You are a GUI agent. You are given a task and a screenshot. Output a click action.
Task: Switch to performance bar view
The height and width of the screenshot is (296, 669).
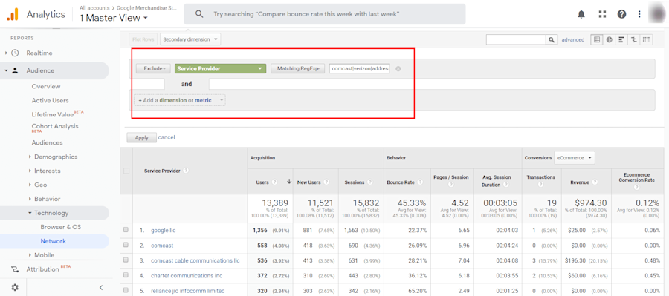(x=621, y=39)
